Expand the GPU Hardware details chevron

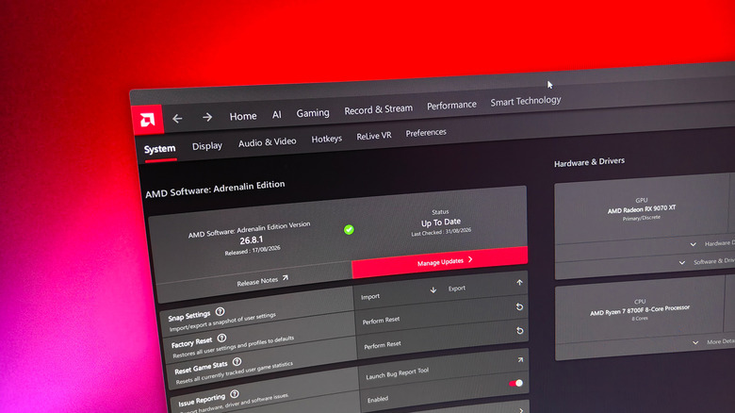pos(693,244)
